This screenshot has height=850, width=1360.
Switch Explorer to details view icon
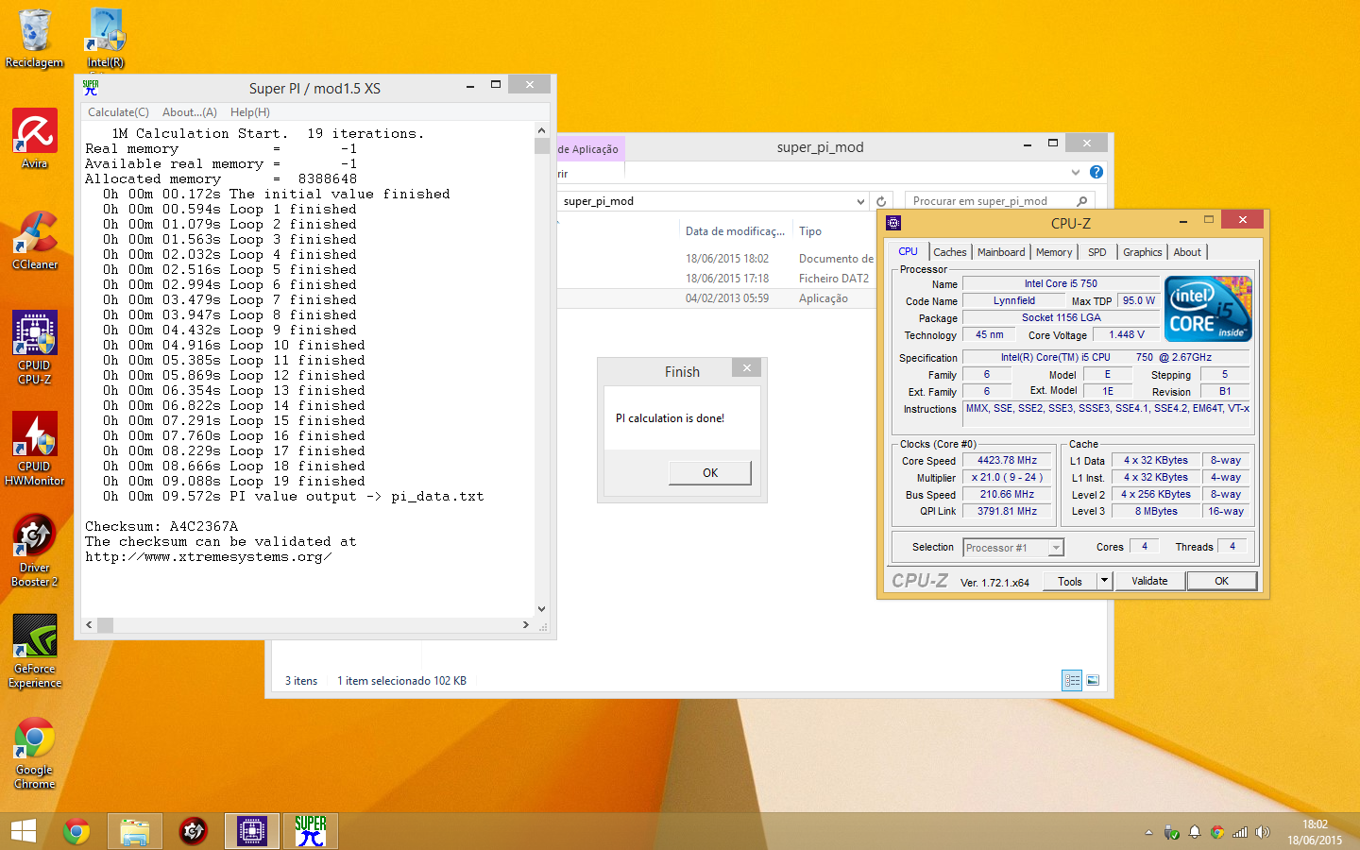(1072, 680)
